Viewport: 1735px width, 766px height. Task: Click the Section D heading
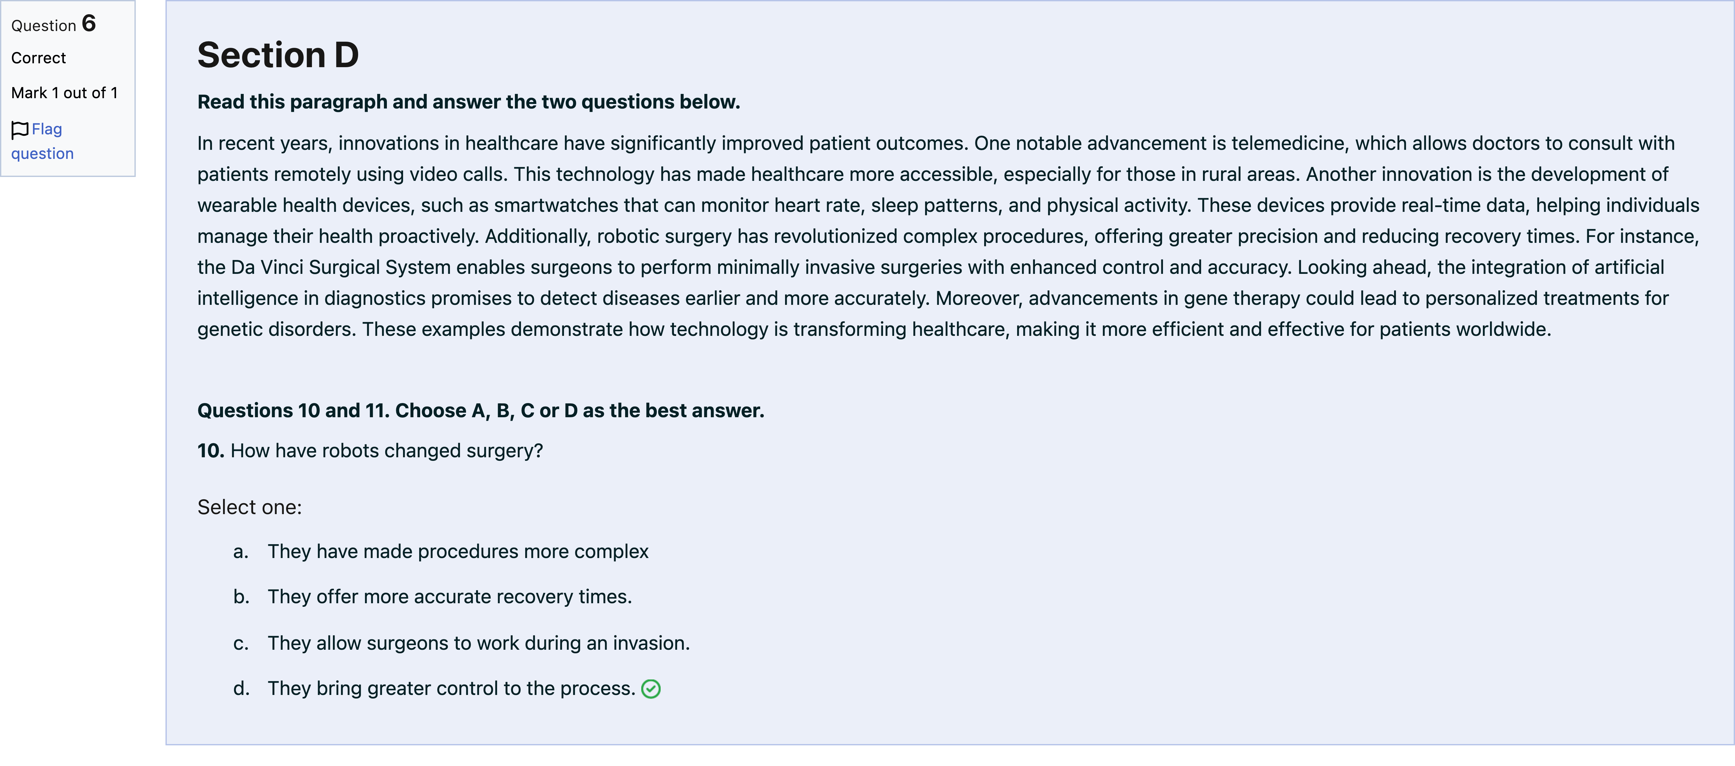[x=278, y=55]
